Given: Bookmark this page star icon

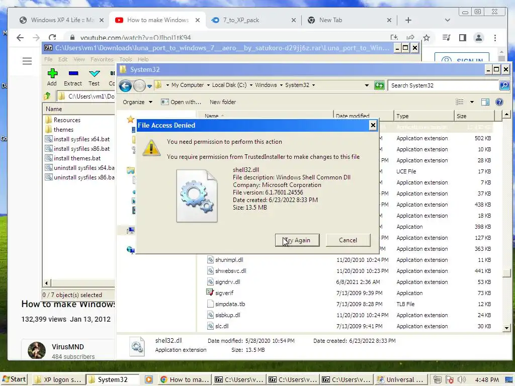Looking at the screenshot, I should 426,38.
